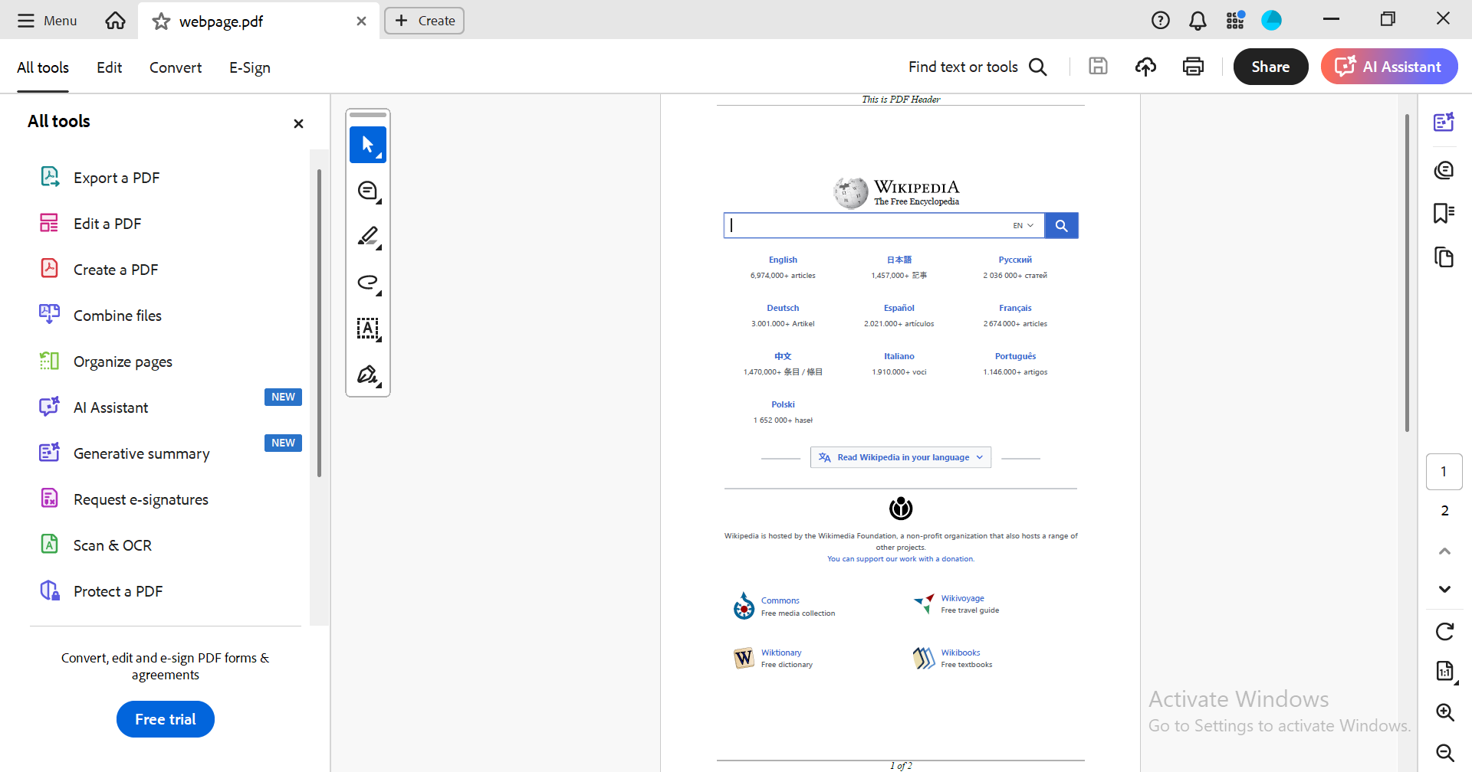The image size is (1472, 772).
Task: Open the AI Assistant button in header
Action: pos(1388,67)
